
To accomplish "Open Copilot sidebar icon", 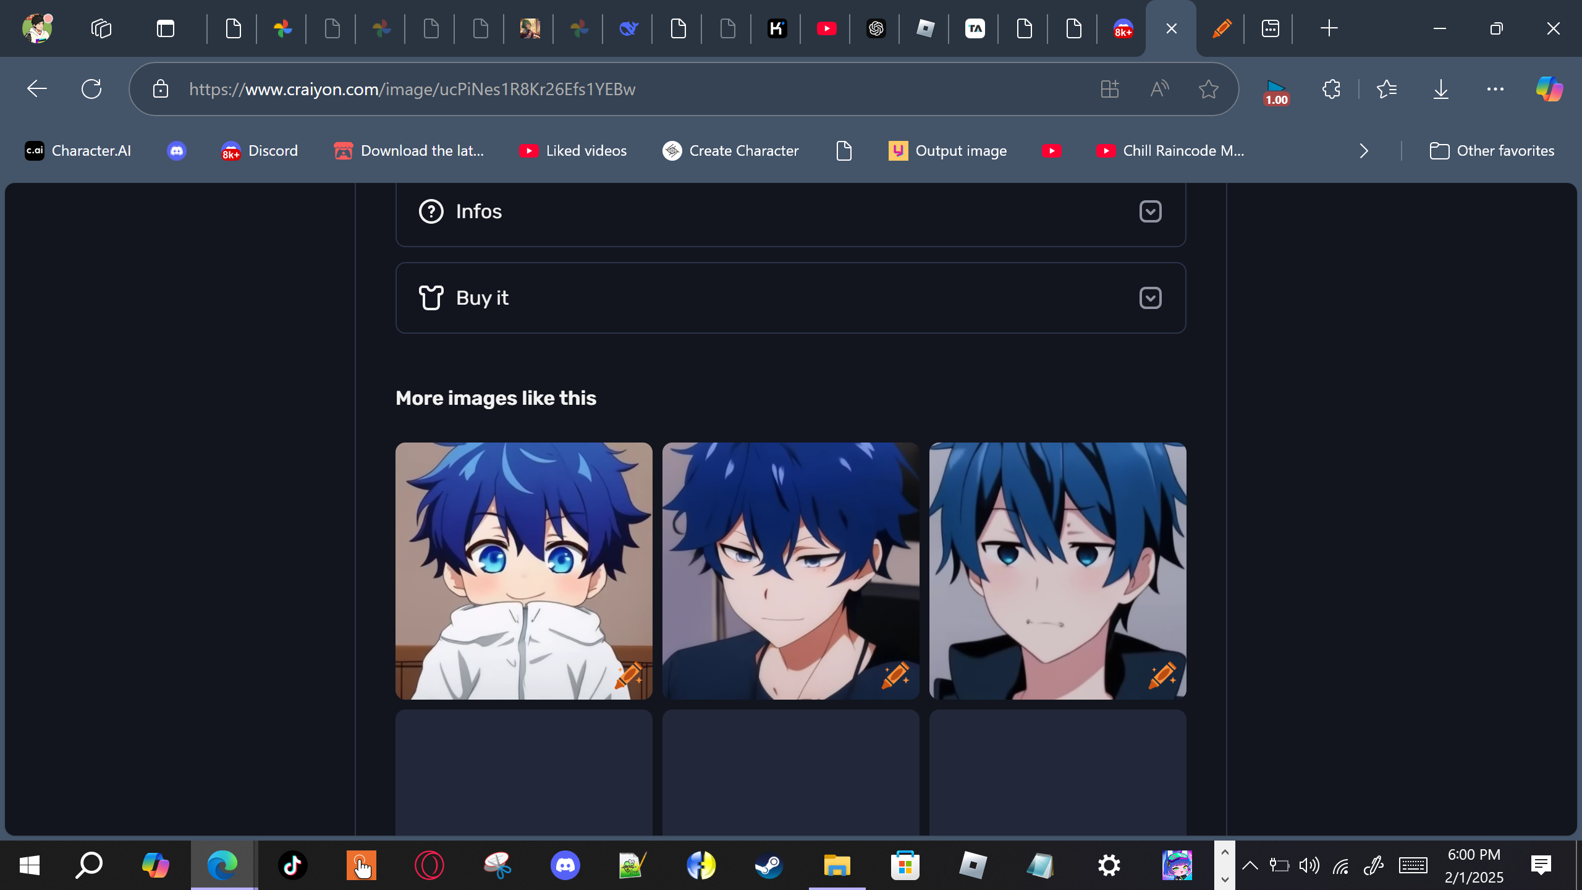I will 1549,89.
